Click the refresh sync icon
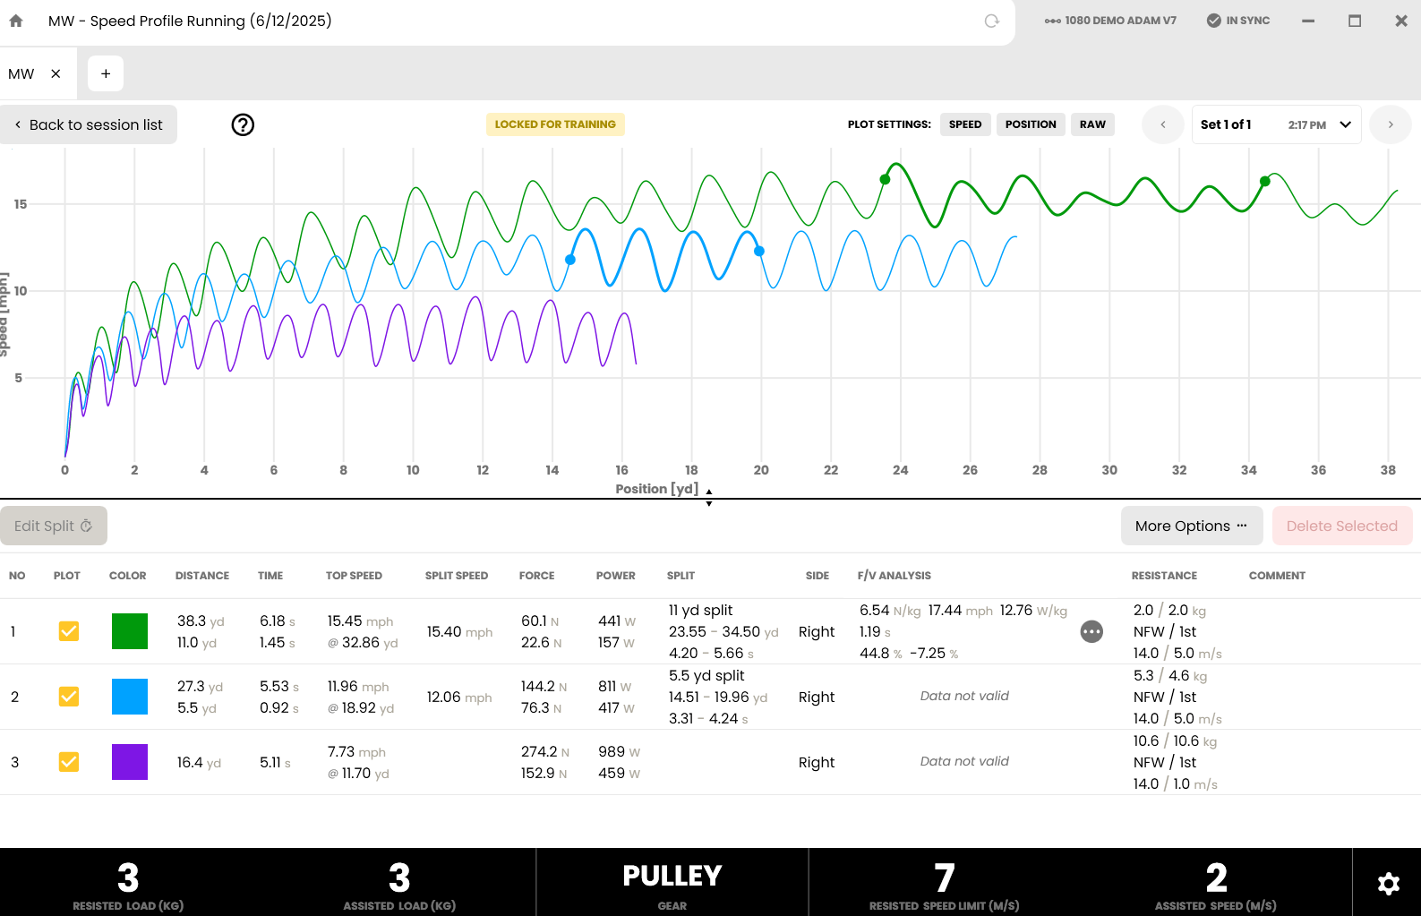 click(991, 21)
